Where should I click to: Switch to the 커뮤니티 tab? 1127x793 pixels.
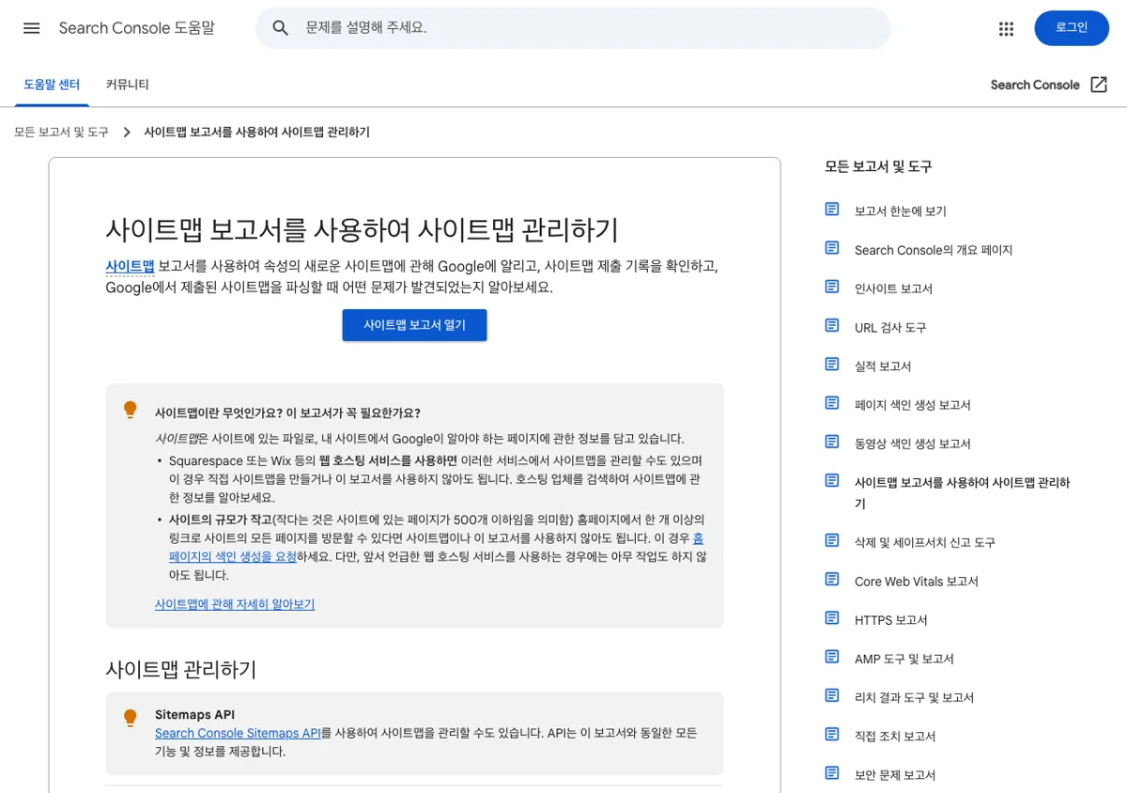[x=128, y=85]
